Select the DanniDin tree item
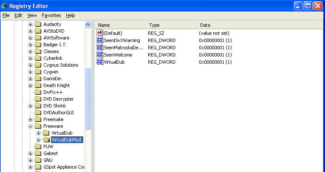This screenshot has height=172, width=325. [52, 79]
